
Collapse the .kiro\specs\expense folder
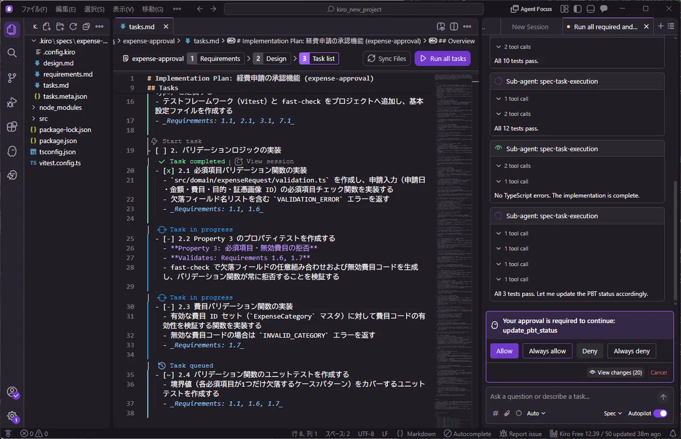(69, 41)
